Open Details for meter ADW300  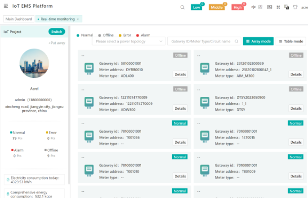click(180, 108)
